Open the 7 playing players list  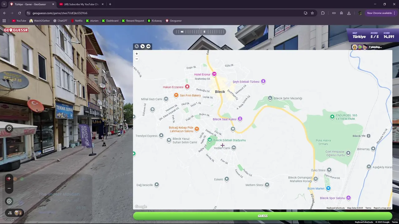click(367, 47)
